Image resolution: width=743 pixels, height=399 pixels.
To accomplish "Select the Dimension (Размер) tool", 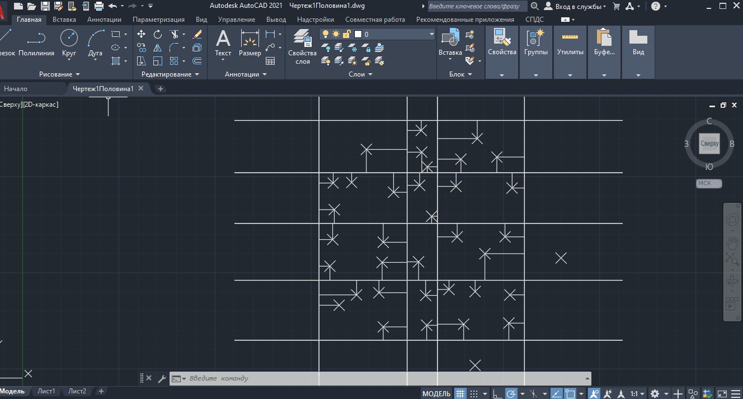I will [250, 44].
